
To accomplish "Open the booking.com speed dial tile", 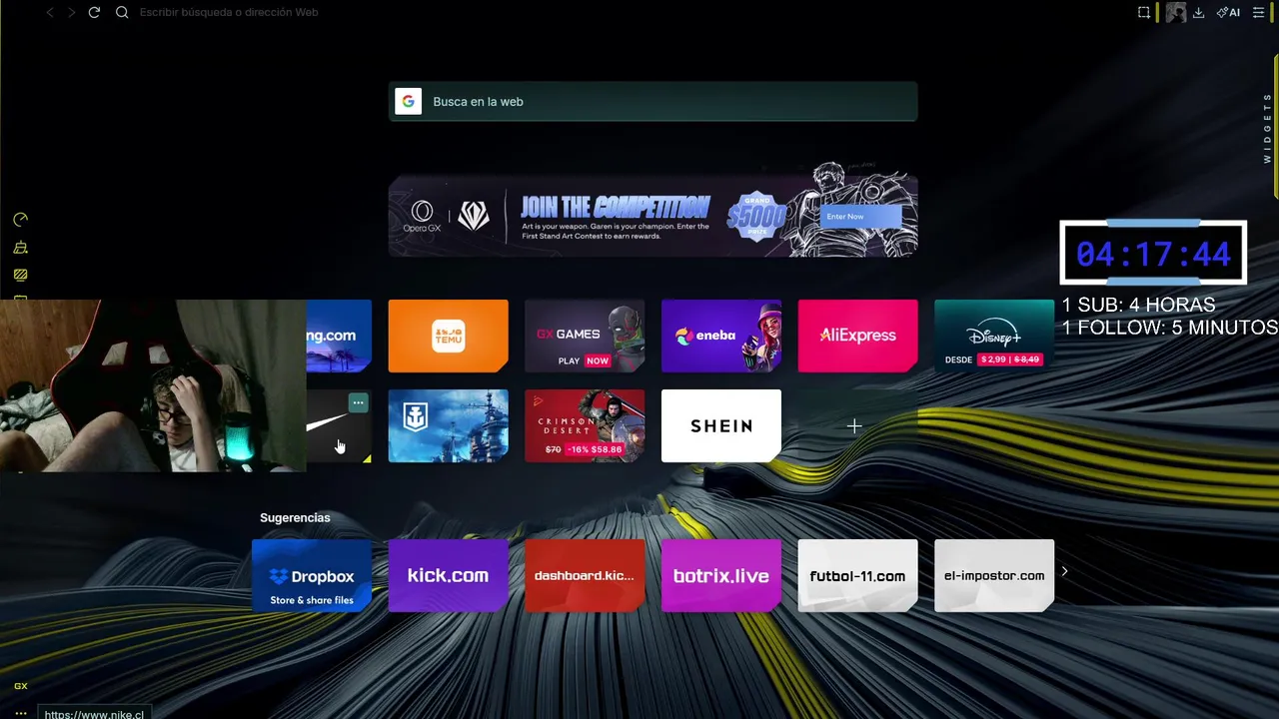I will (x=339, y=336).
